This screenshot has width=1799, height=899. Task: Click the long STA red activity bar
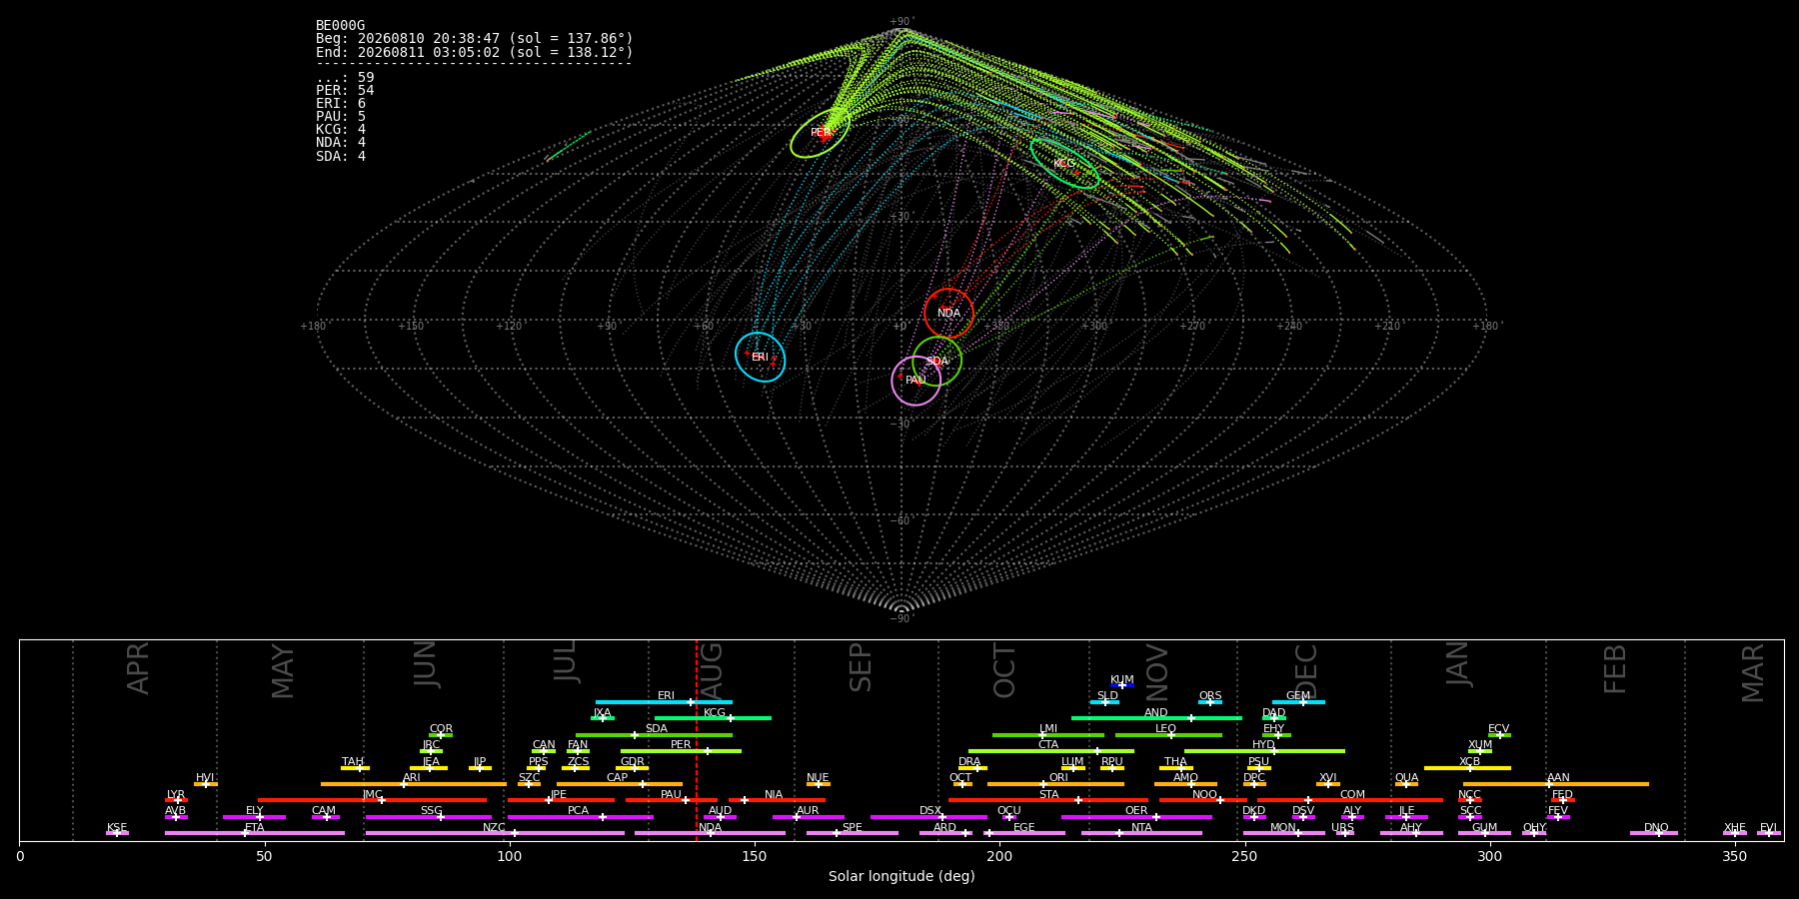coord(1048,800)
